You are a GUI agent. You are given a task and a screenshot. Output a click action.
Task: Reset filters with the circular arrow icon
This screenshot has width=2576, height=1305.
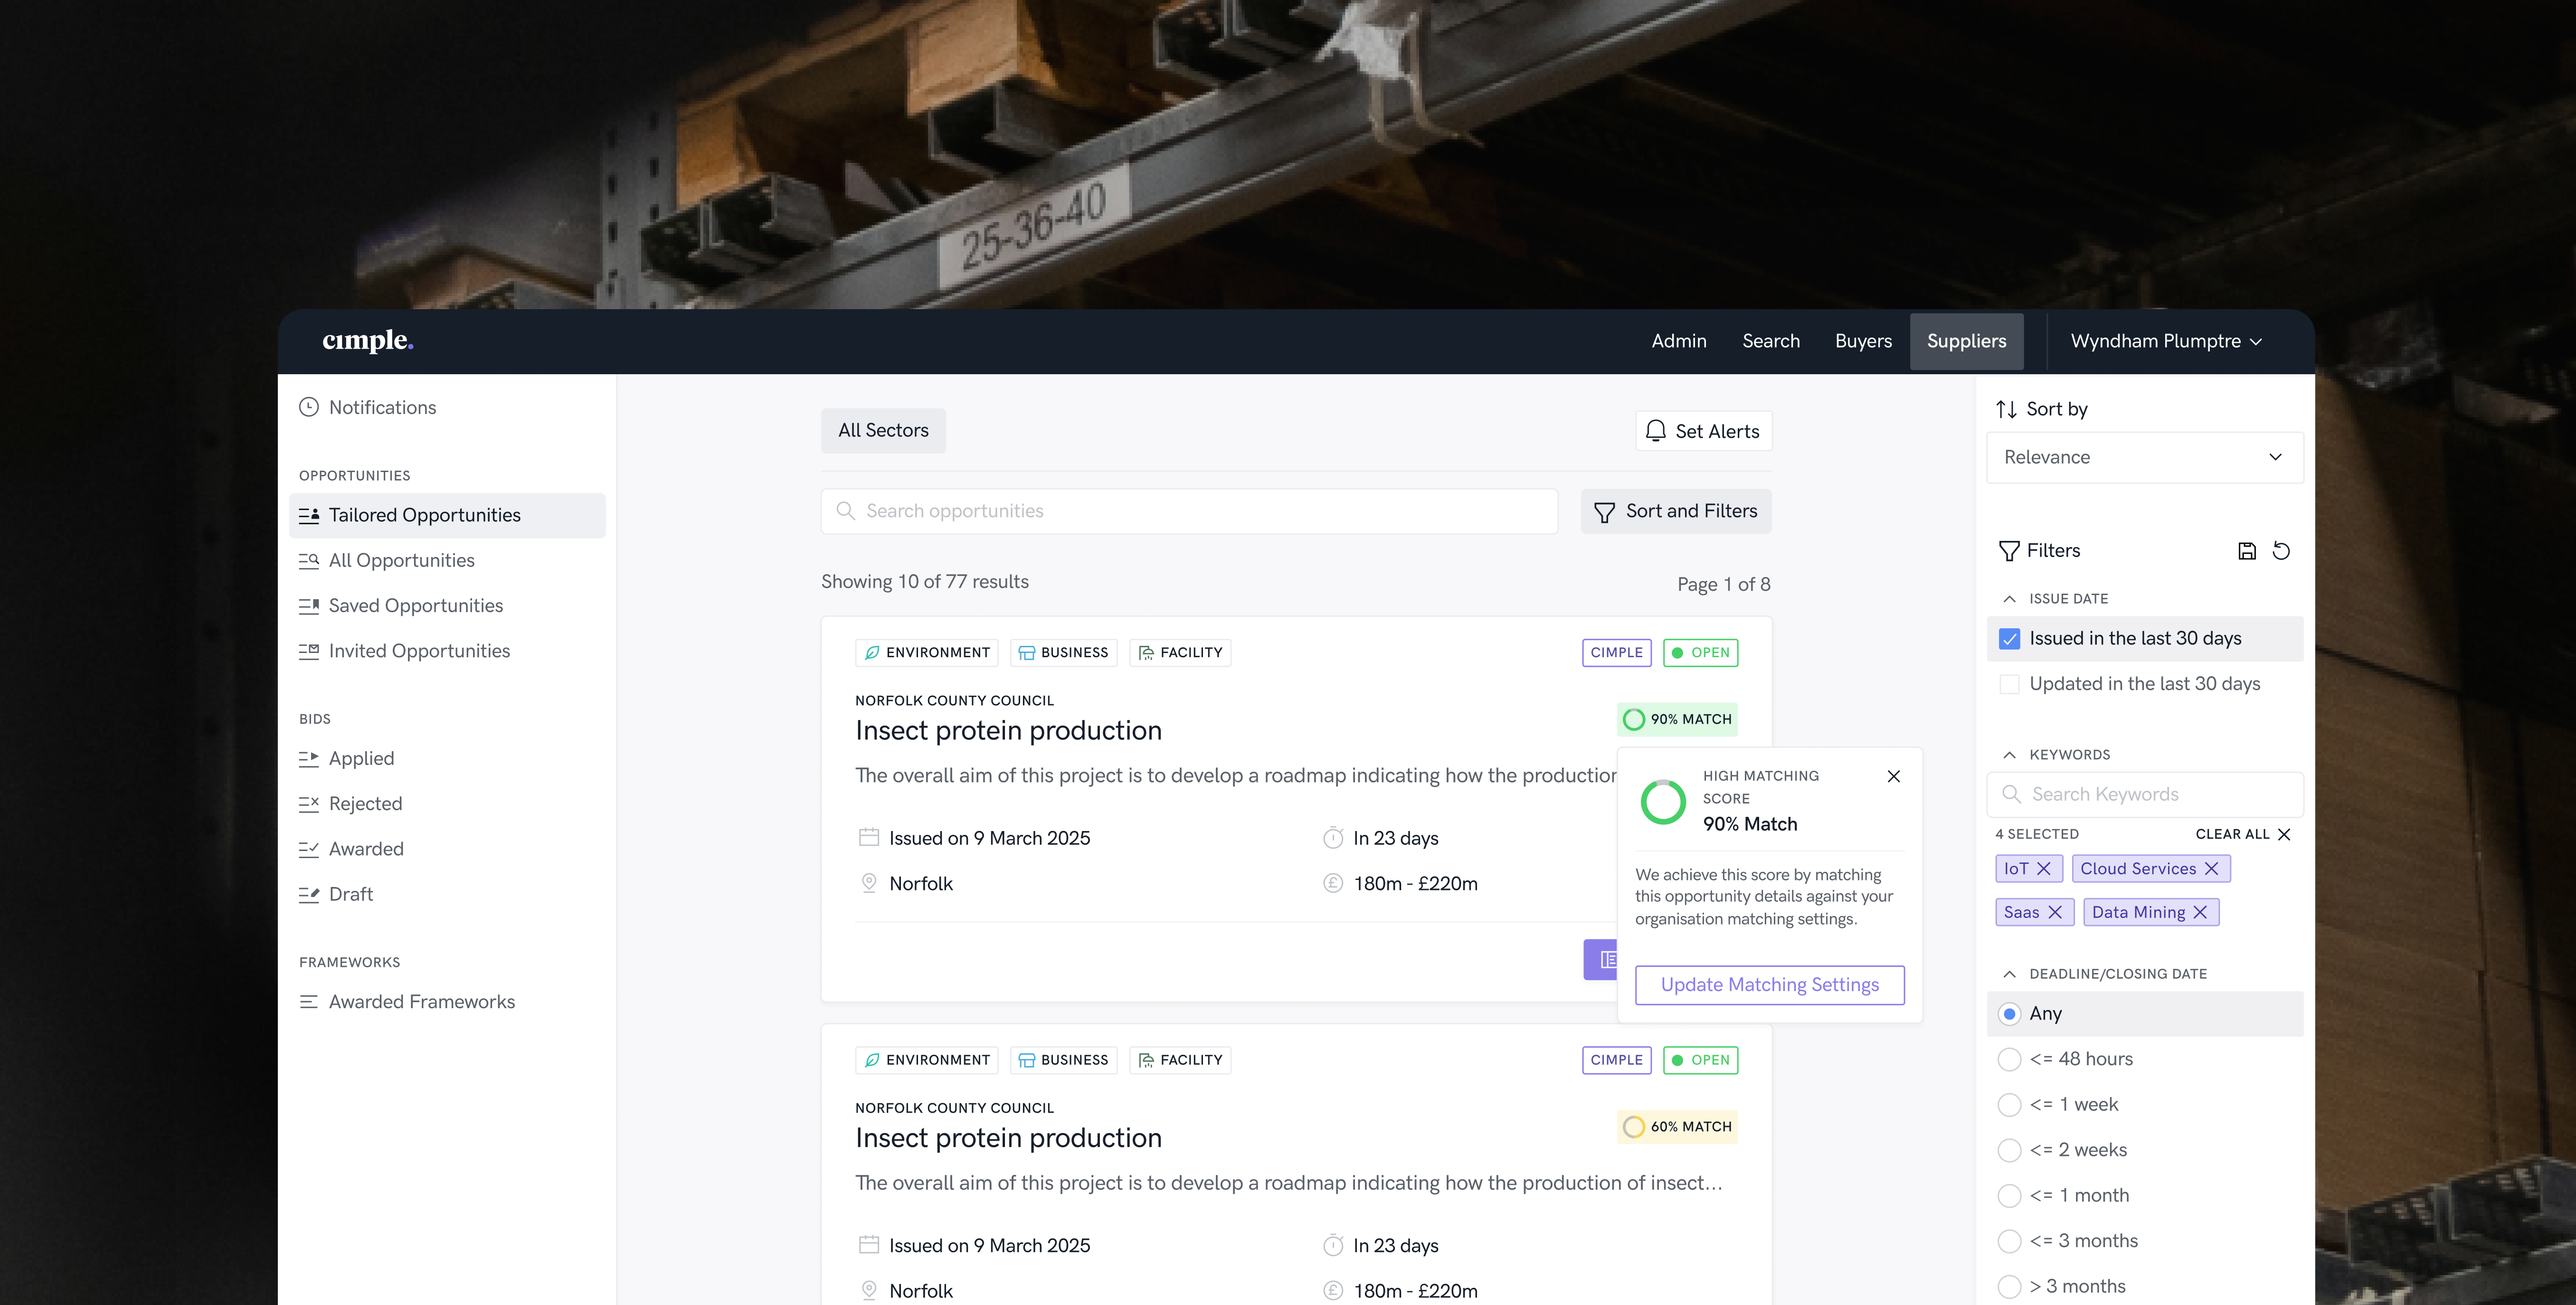tap(2281, 551)
